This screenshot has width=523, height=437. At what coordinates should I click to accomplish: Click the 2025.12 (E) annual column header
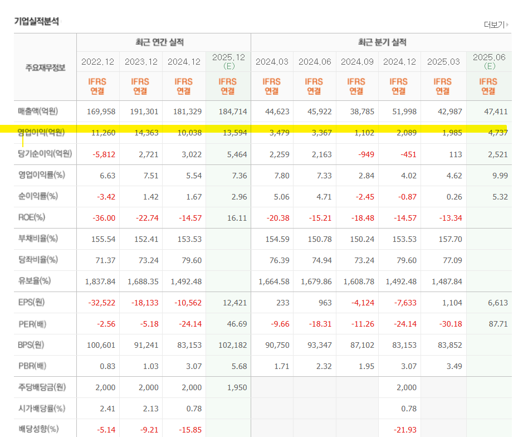pos(228,61)
